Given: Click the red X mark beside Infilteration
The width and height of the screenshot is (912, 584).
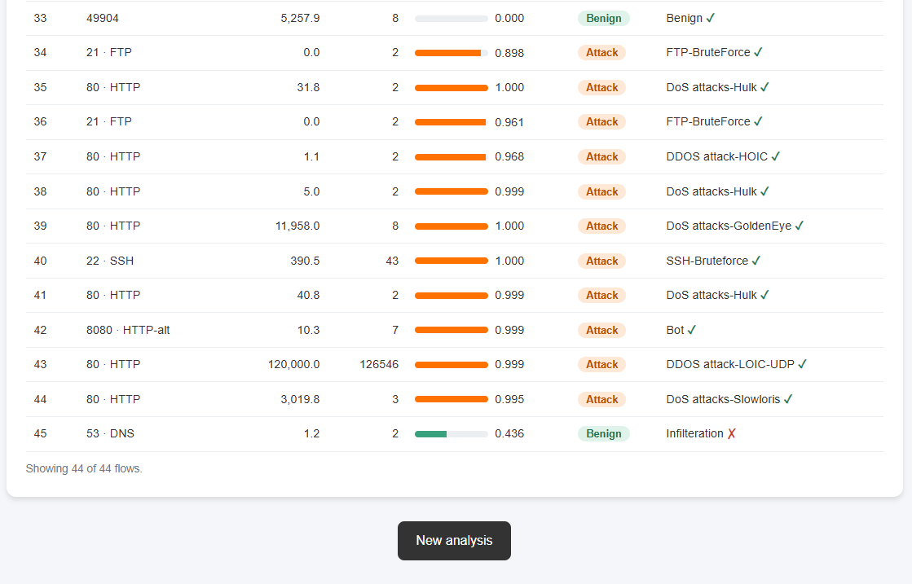Looking at the screenshot, I should click(x=732, y=433).
